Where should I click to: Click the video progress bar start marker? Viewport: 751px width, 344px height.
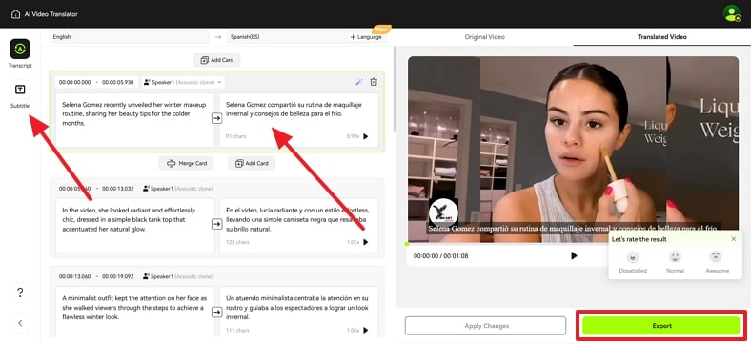[x=407, y=243]
